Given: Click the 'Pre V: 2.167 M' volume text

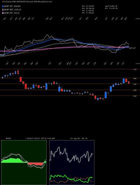Looking at the screenshot, I should click(111, 8).
